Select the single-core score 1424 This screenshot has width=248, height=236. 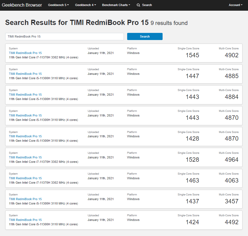point(192,222)
